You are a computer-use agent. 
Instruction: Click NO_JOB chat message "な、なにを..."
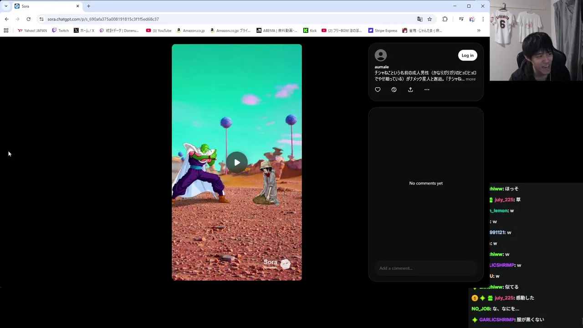click(x=506, y=309)
